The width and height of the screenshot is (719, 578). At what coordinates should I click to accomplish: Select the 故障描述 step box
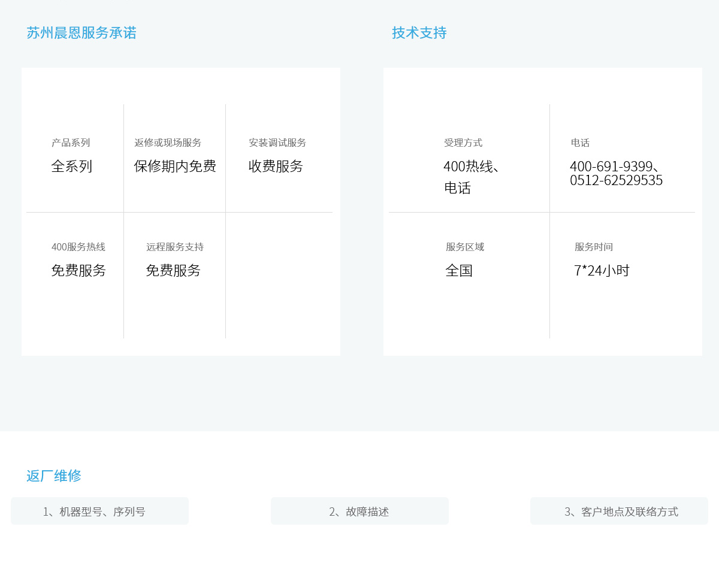[x=359, y=512]
